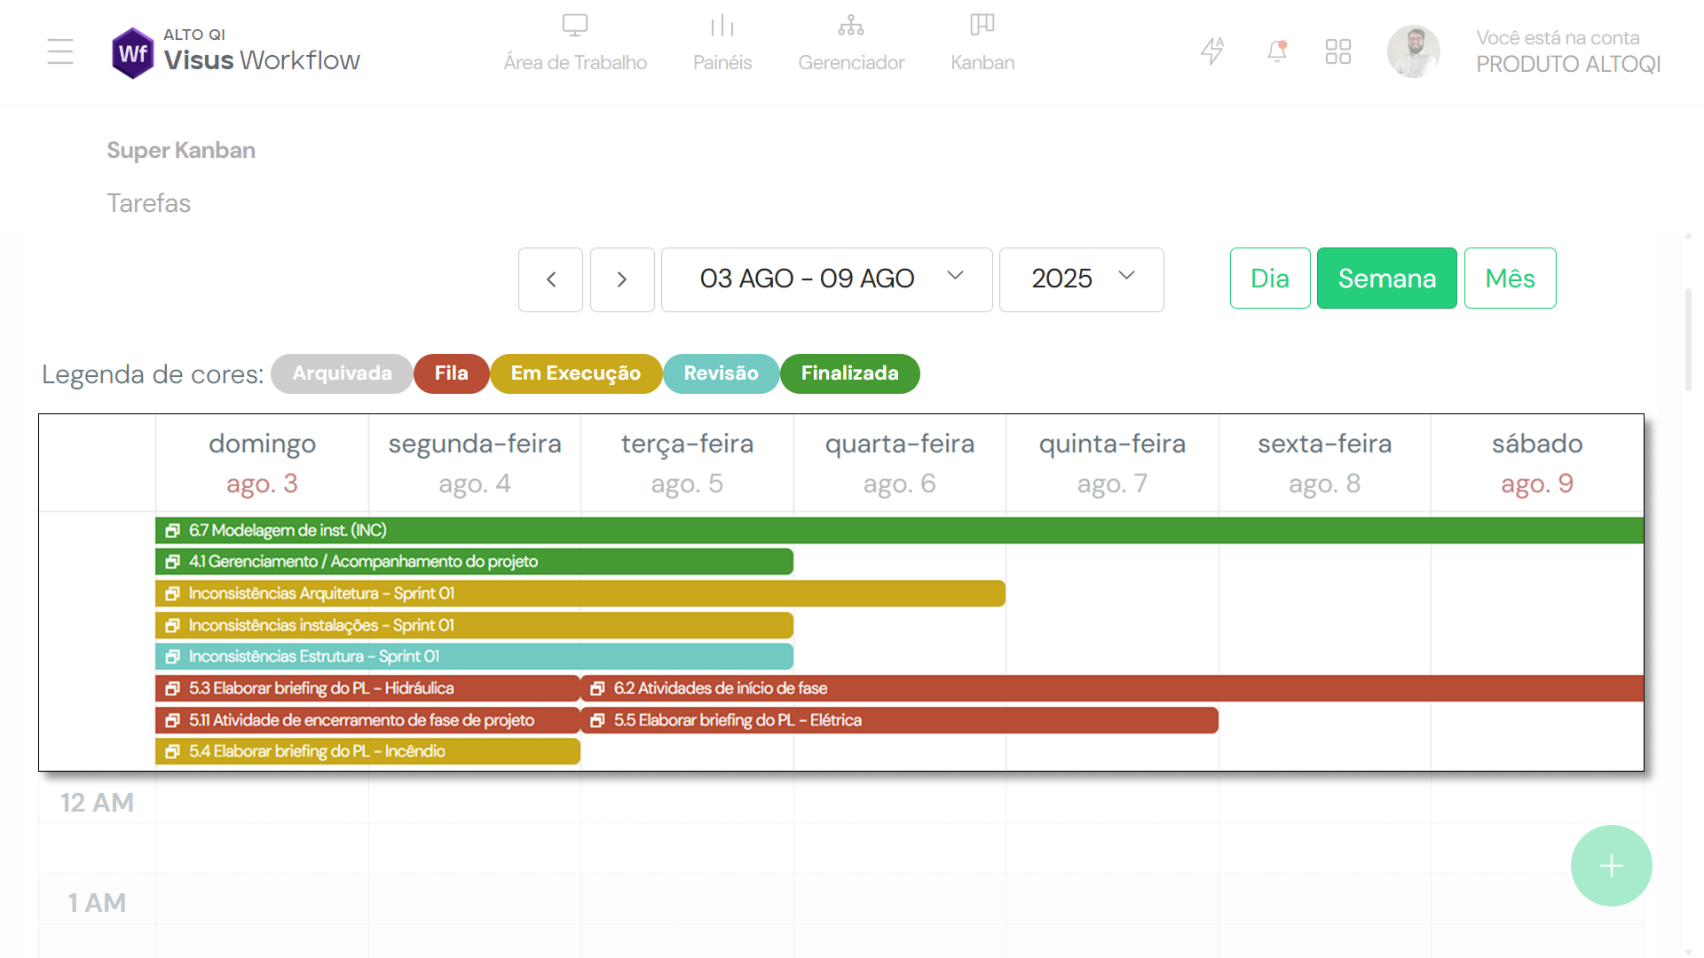This screenshot has width=1704, height=958.
Task: Expand the 03 AGO - 09 AGO dropdown
Action: (826, 279)
